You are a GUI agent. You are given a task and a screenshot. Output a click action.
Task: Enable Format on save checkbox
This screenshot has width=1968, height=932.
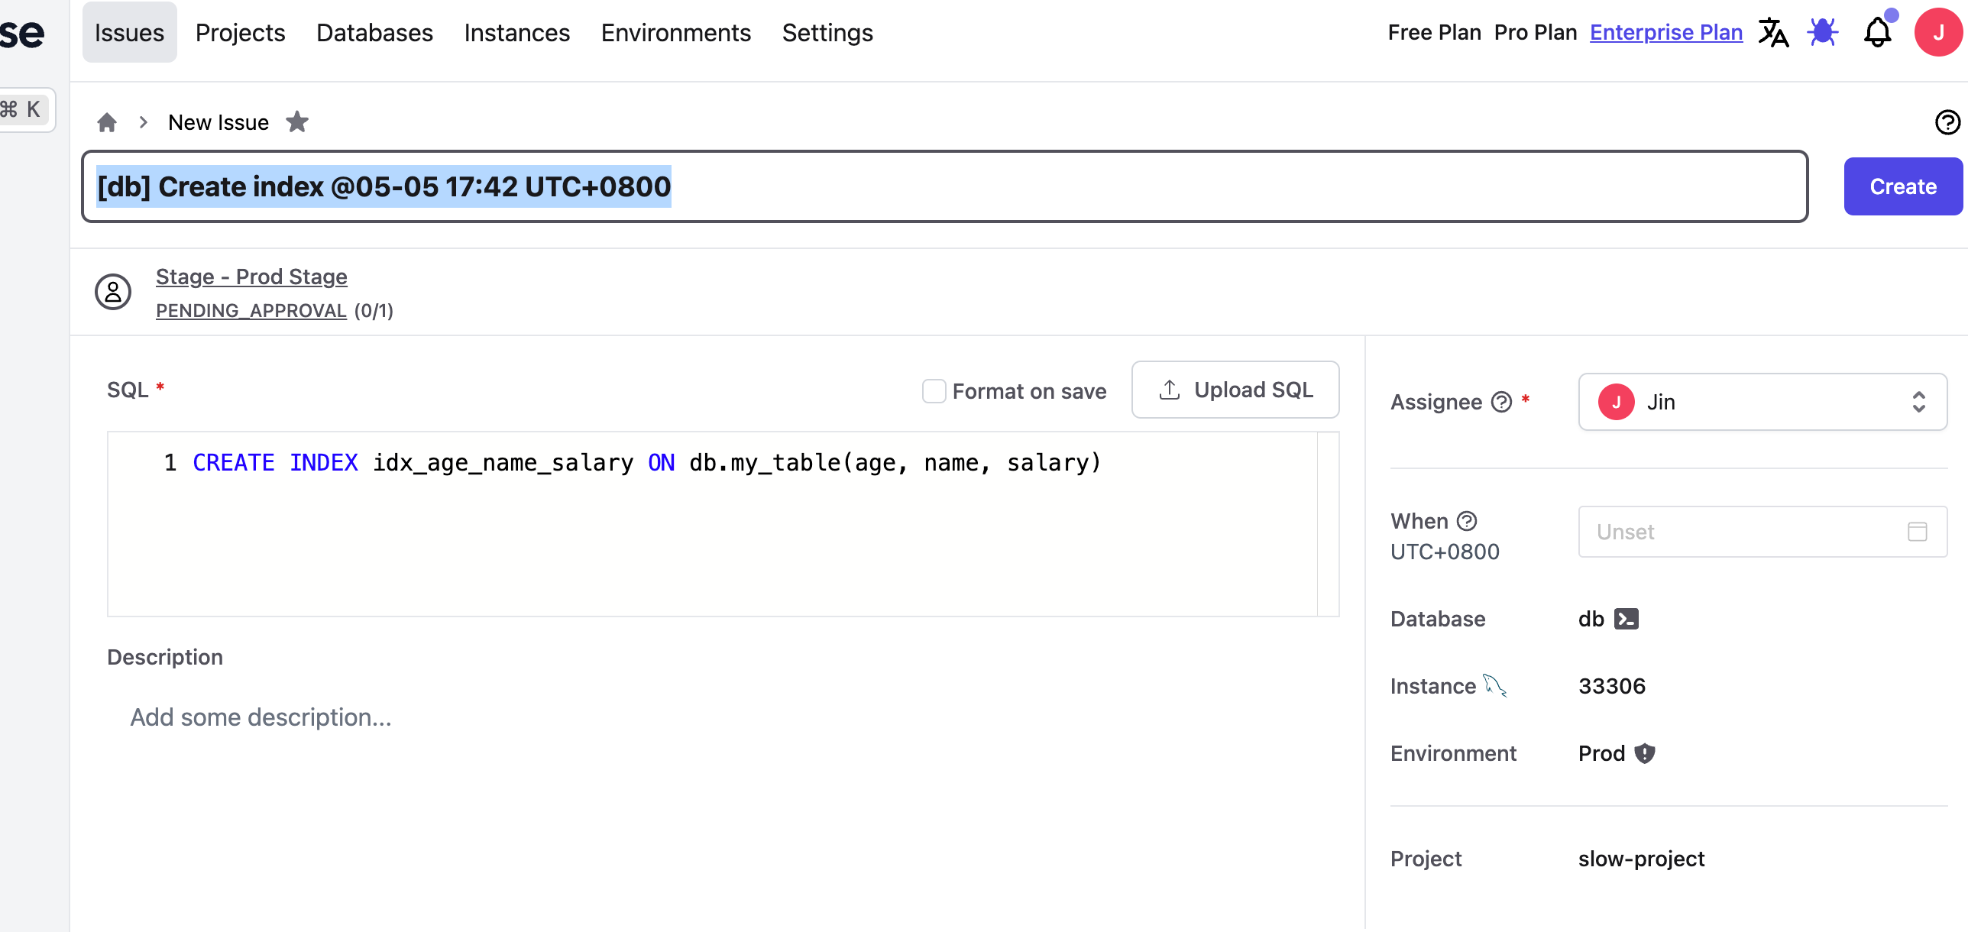(934, 391)
